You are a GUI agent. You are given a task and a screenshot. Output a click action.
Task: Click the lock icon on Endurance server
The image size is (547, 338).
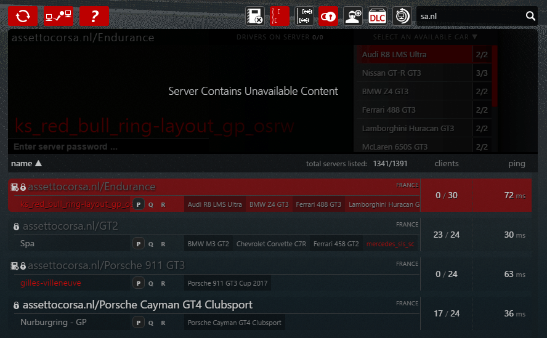[x=23, y=187]
